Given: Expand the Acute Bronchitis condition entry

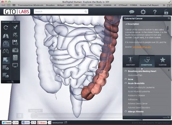Looking at the screenshot, I should click(x=126, y=83).
